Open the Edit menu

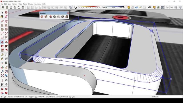(x=5, y=4)
